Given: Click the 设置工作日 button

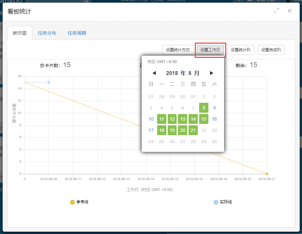Looking at the screenshot, I should (x=210, y=50).
